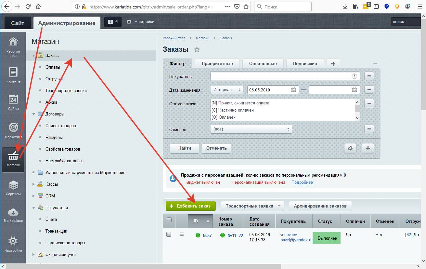Open the Сервисы sidebar section
426x269 pixels.
click(13, 188)
